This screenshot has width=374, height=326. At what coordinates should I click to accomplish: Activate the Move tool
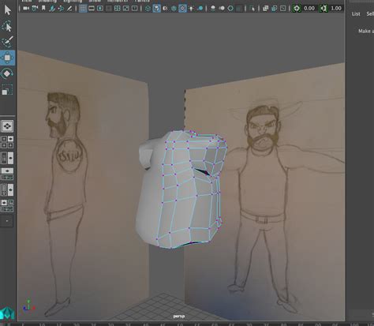(7, 58)
